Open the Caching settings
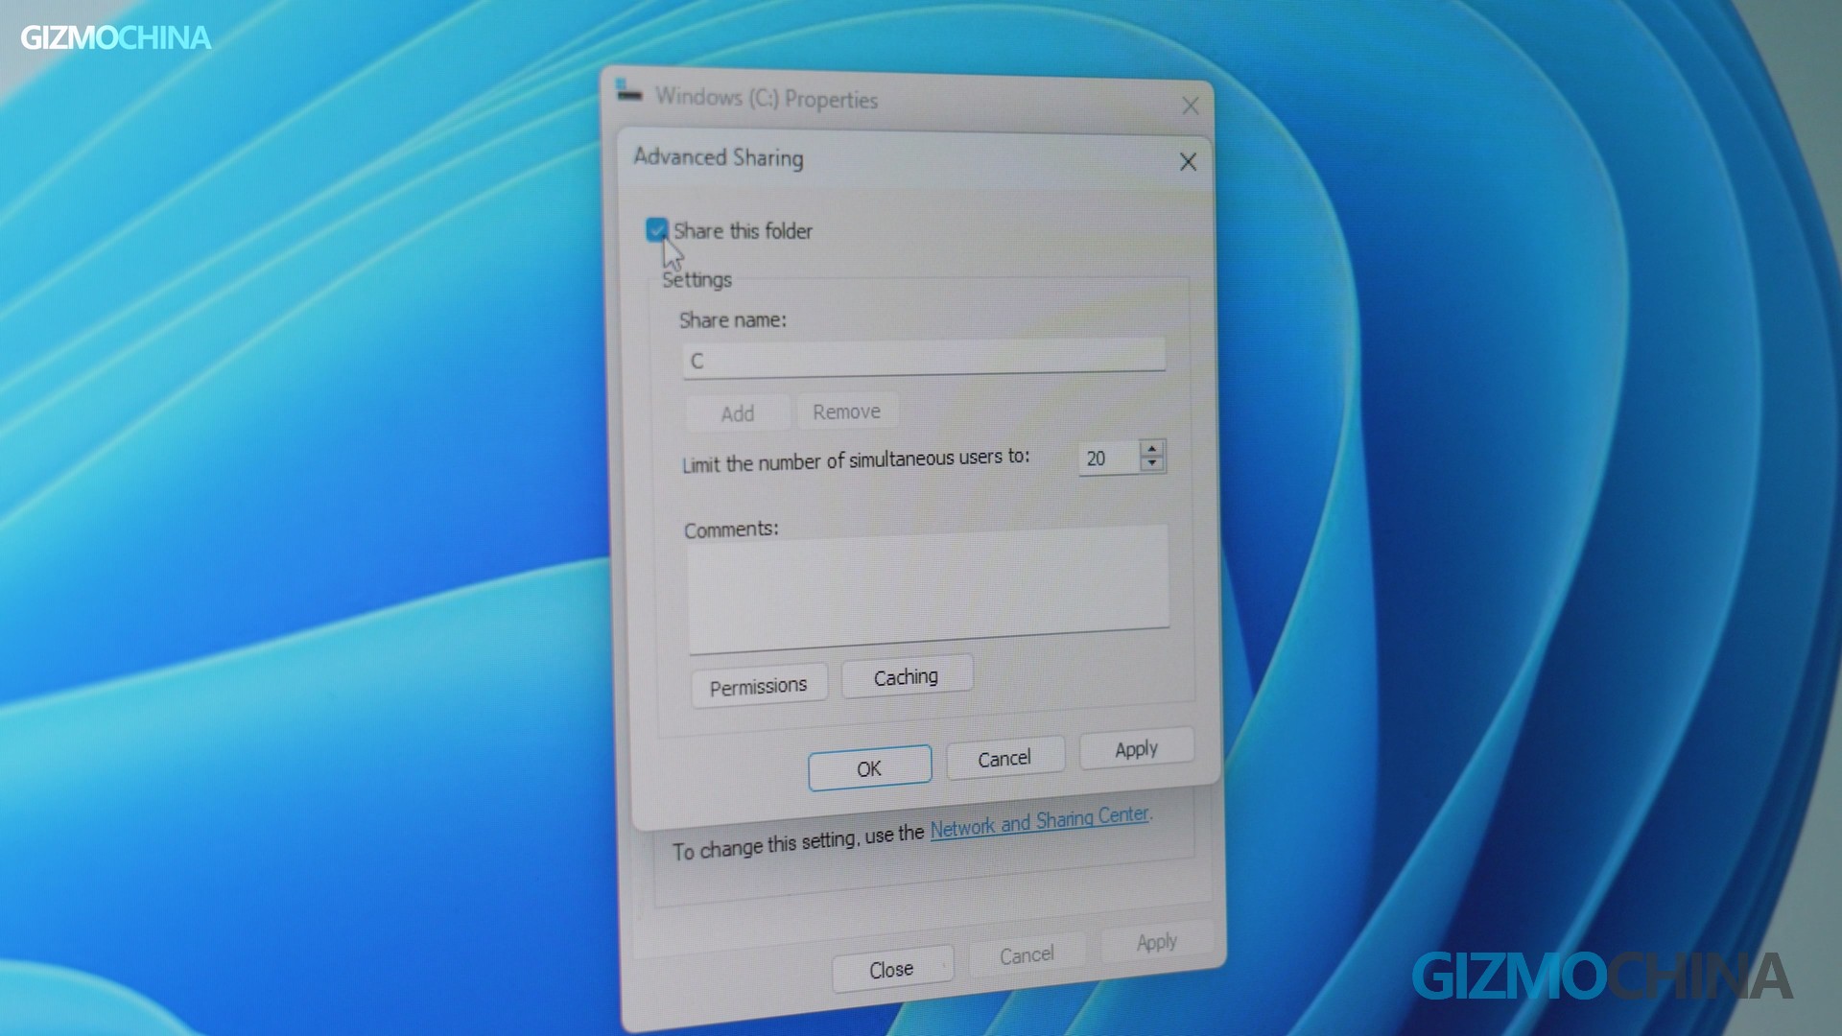 coord(906,677)
